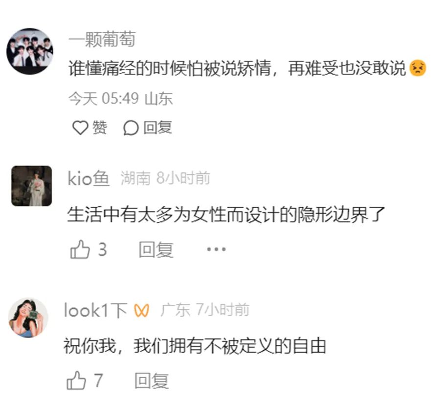Viewport: 440px width, 406px height.
Task: Open look1下's illustrated avatar
Action: pos(28,318)
